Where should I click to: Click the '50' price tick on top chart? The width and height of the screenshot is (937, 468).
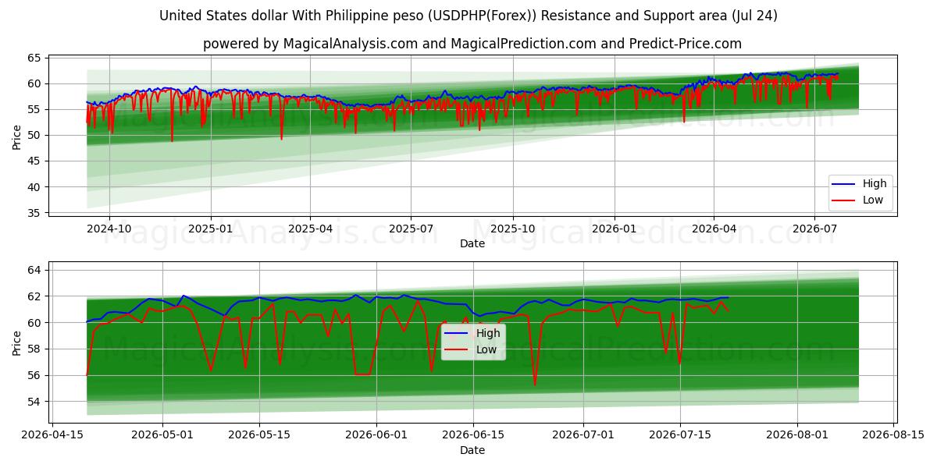[34, 135]
